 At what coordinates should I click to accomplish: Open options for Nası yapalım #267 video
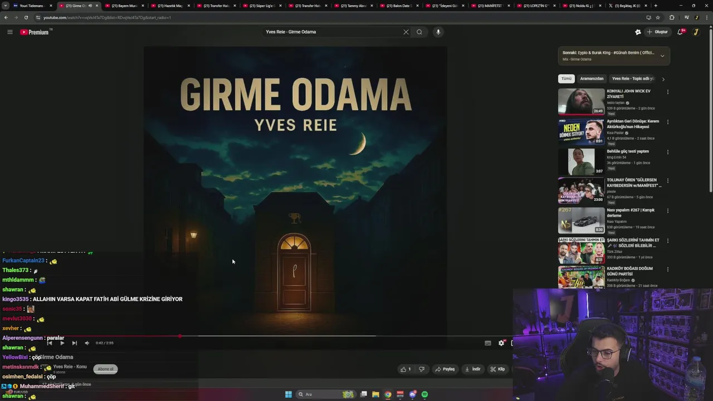pos(667,211)
